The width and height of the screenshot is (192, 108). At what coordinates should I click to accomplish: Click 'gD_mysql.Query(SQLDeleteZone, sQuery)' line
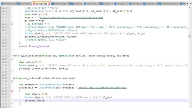pos(51,37)
